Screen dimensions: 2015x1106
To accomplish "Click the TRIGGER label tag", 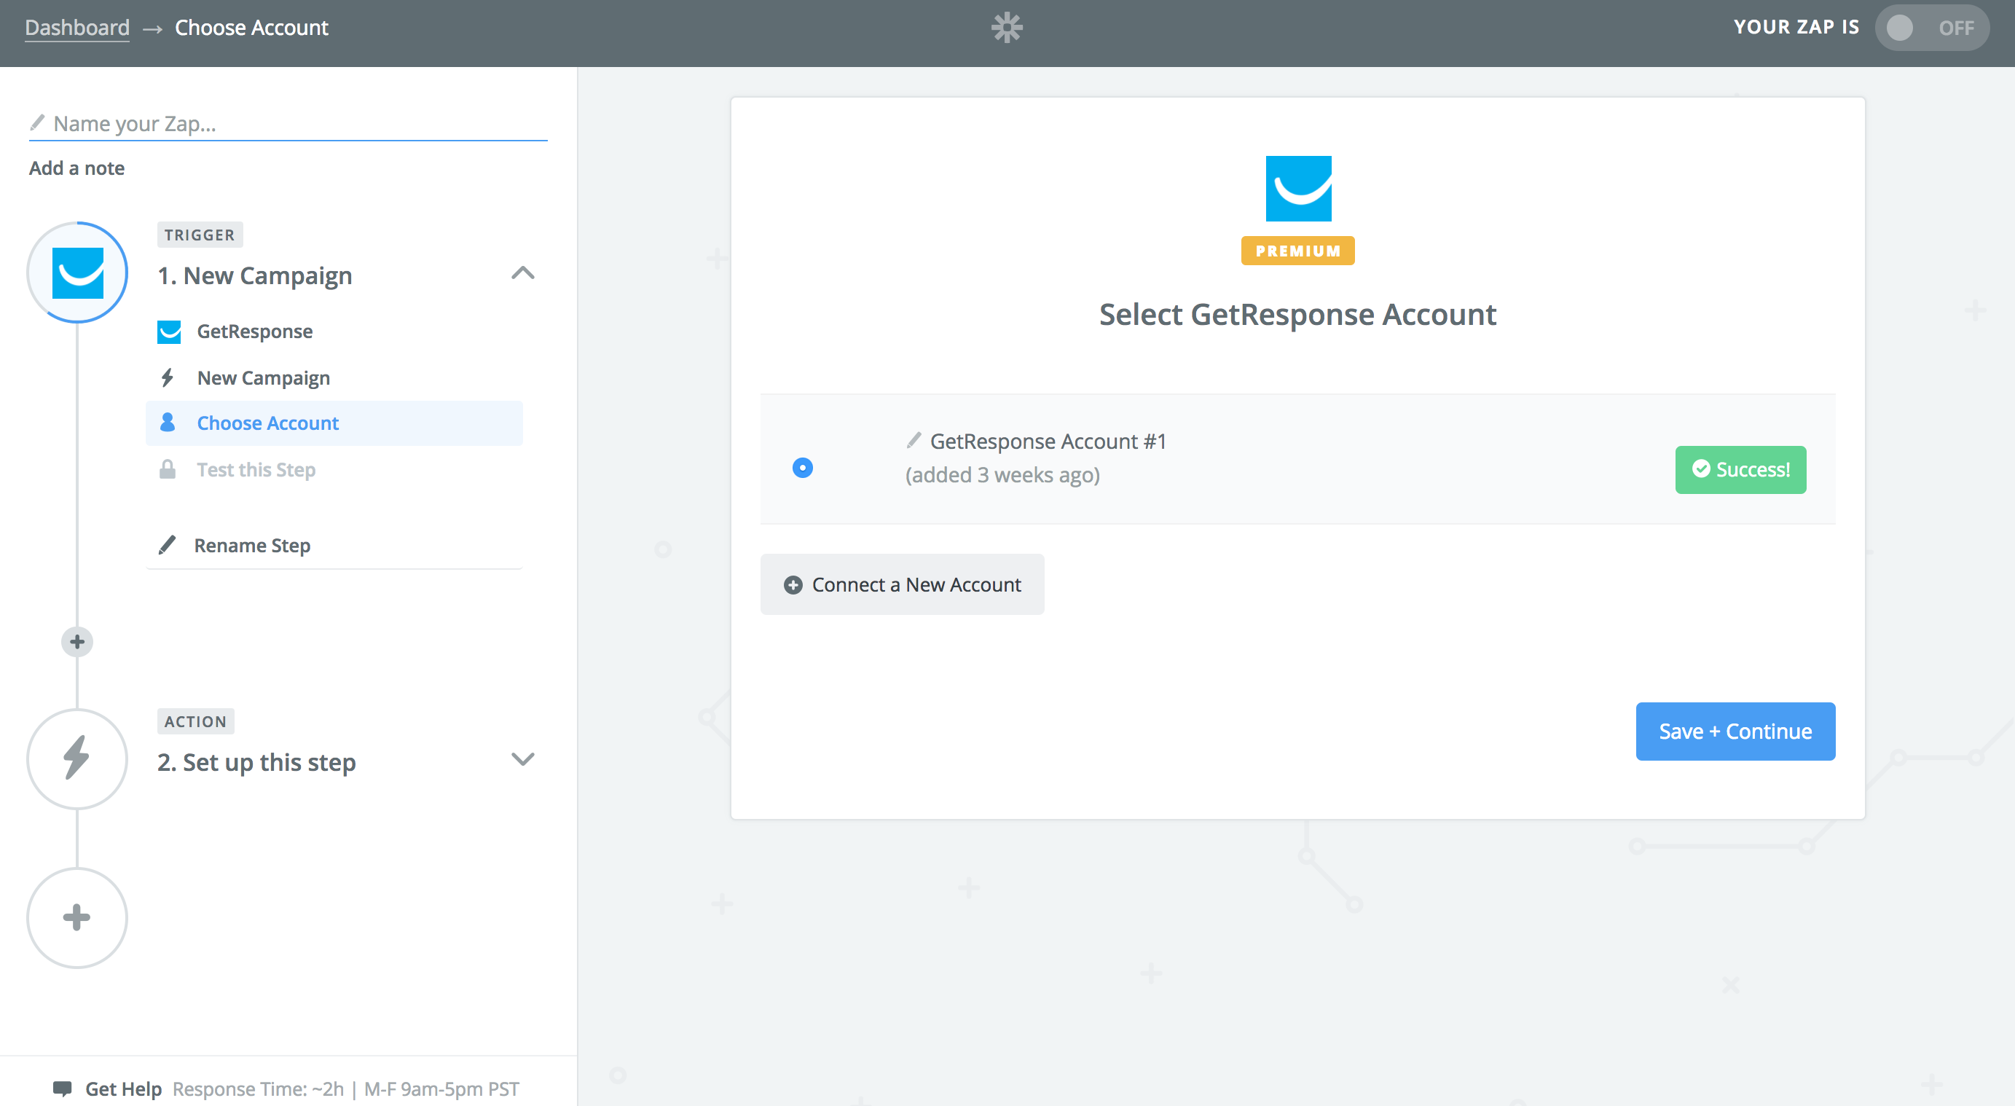I will tap(200, 235).
